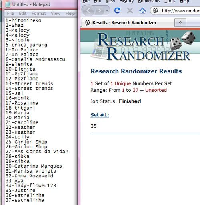Click the browser Forward arrow button
Image resolution: width=200 pixels, height=205 pixels.
[x=100, y=10]
